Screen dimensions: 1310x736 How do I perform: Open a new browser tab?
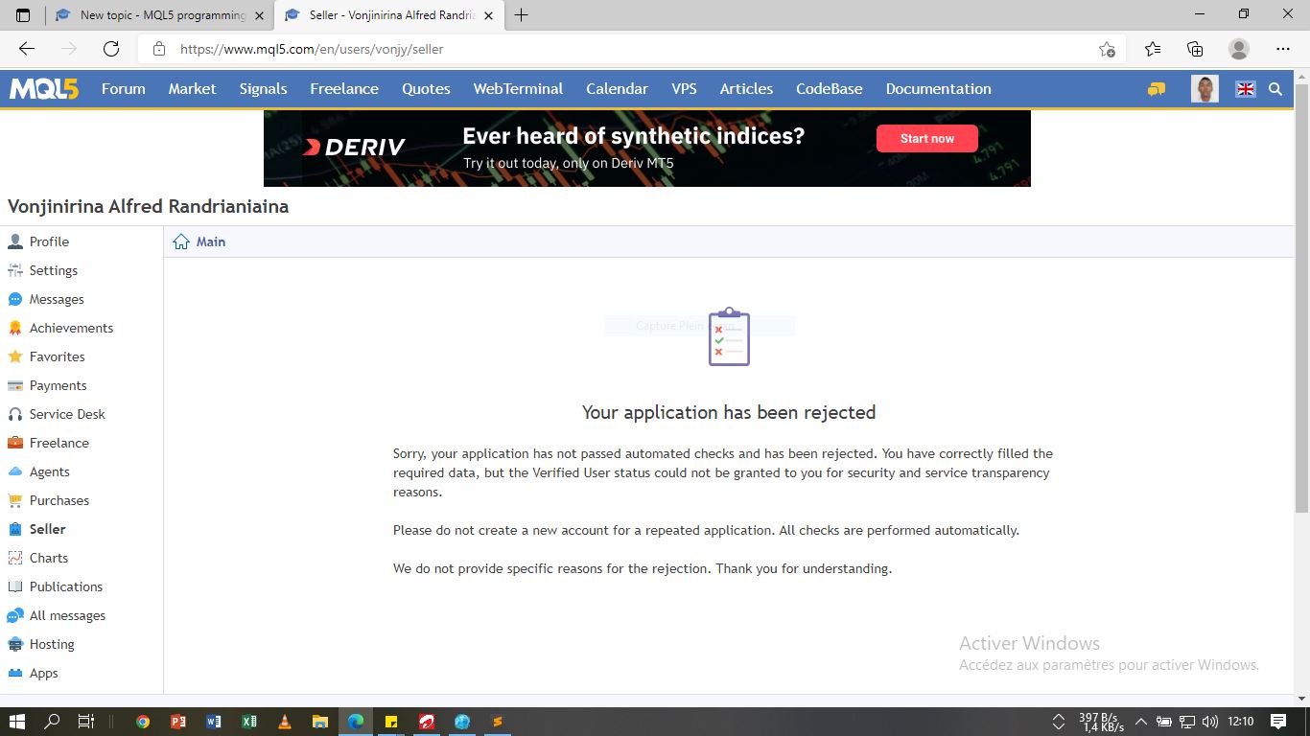point(522,15)
